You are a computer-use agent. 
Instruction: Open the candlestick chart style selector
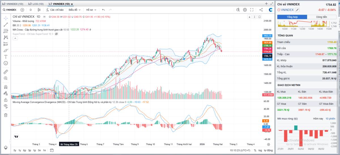click(x=39, y=10)
